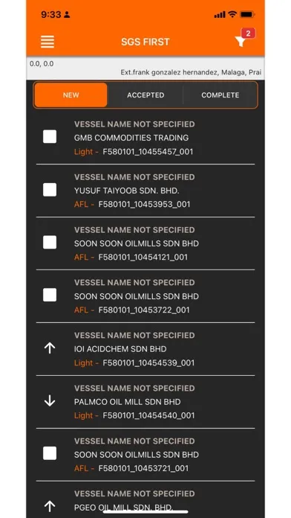291x518 pixels.
Task: Tap the up arrow beside PGEO OIL MILL
Action: [50, 506]
